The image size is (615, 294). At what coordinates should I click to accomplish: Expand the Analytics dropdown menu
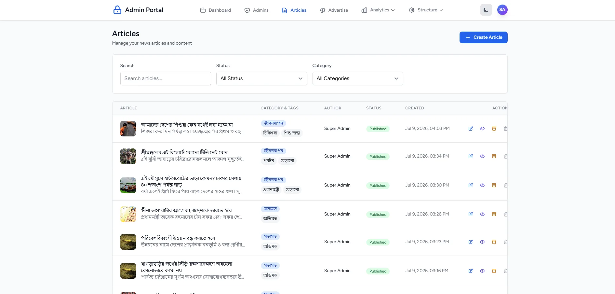coord(378,10)
